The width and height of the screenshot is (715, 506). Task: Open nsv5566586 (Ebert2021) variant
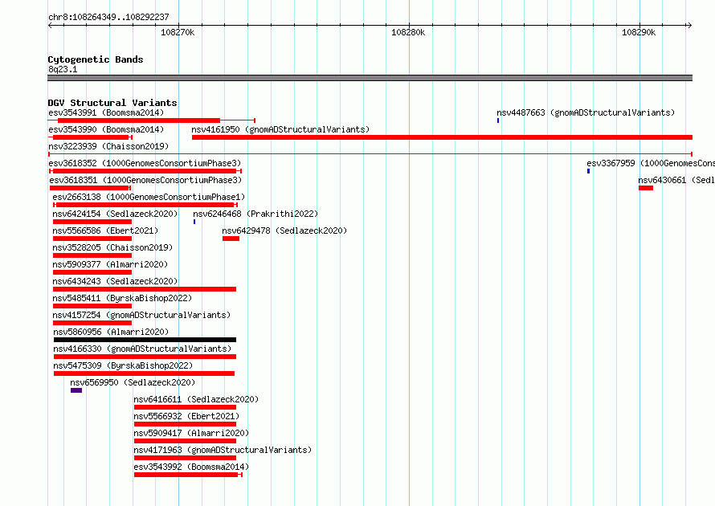105,231
